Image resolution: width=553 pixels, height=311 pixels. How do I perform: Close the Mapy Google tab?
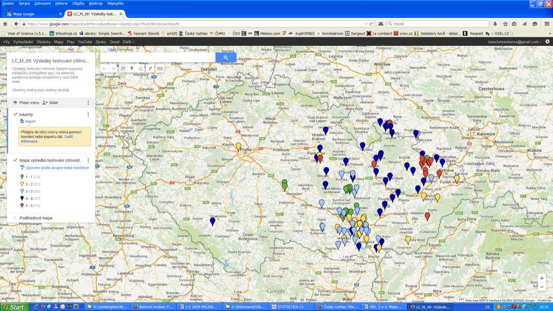[x=60, y=13]
